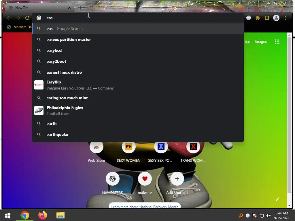
Task: Customize page with pencil icon
Action: point(277,199)
